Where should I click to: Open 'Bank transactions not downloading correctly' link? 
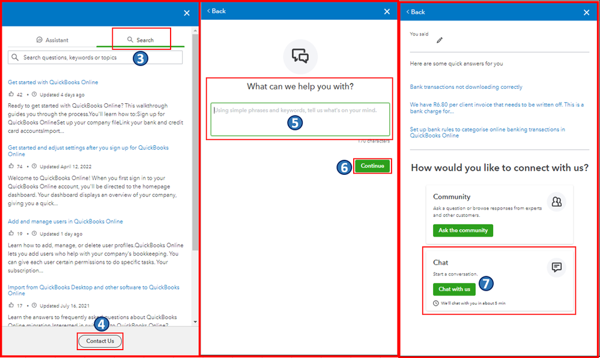(466, 87)
